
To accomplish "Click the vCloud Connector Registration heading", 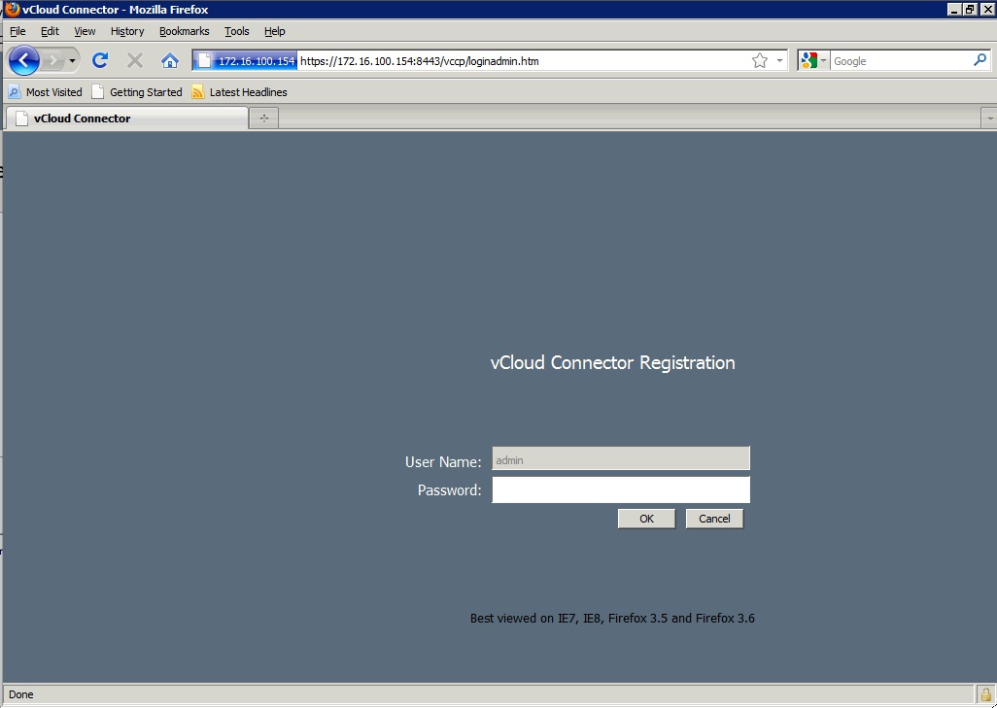I will (612, 363).
